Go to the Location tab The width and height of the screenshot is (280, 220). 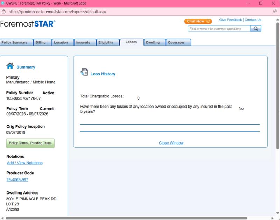[61, 43]
